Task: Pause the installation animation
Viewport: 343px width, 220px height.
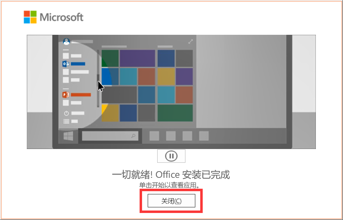Action: (171, 156)
